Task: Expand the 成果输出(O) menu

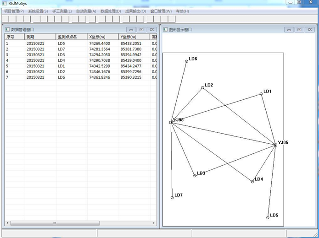Action: pyautogui.click(x=135, y=11)
